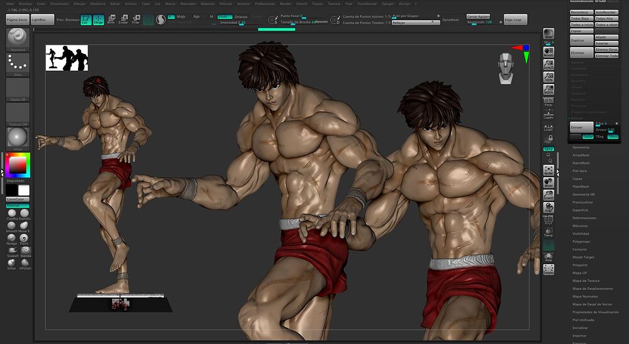Toggle Zadd sculpt mode
Image resolution: width=629 pixels, height=344 pixels.
coord(225,16)
